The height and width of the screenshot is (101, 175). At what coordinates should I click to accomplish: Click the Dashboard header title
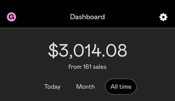pyautogui.click(x=87, y=17)
